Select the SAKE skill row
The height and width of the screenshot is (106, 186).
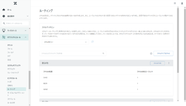pos(106,78)
